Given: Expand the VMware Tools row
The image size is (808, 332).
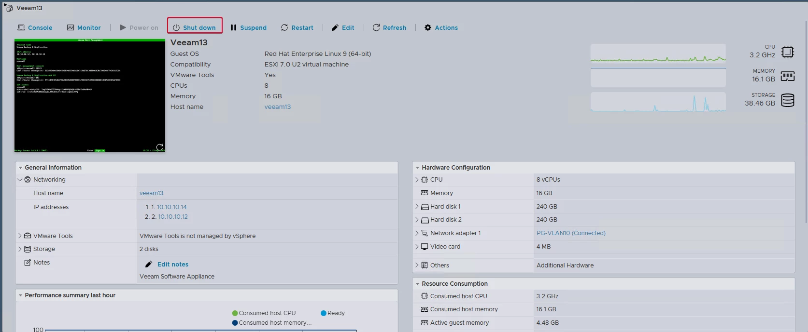Looking at the screenshot, I should [x=20, y=236].
